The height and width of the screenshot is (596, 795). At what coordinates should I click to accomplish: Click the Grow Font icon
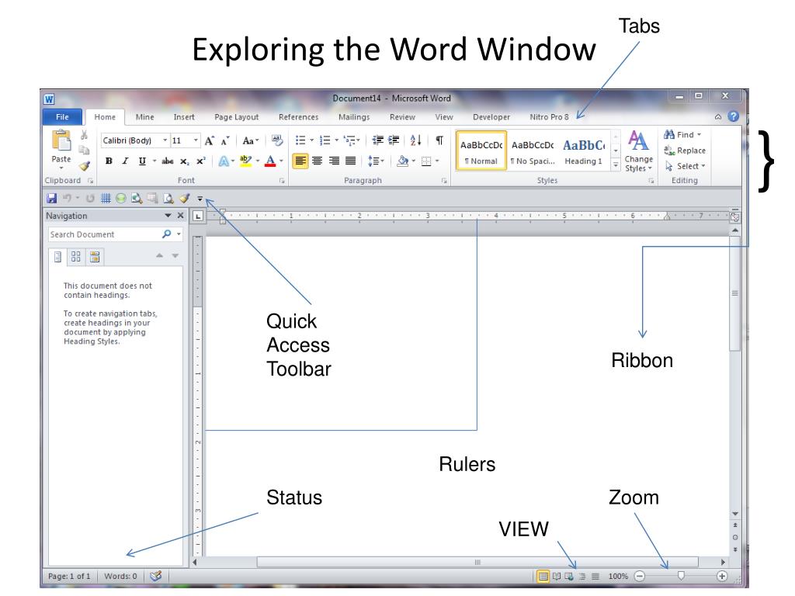210,140
